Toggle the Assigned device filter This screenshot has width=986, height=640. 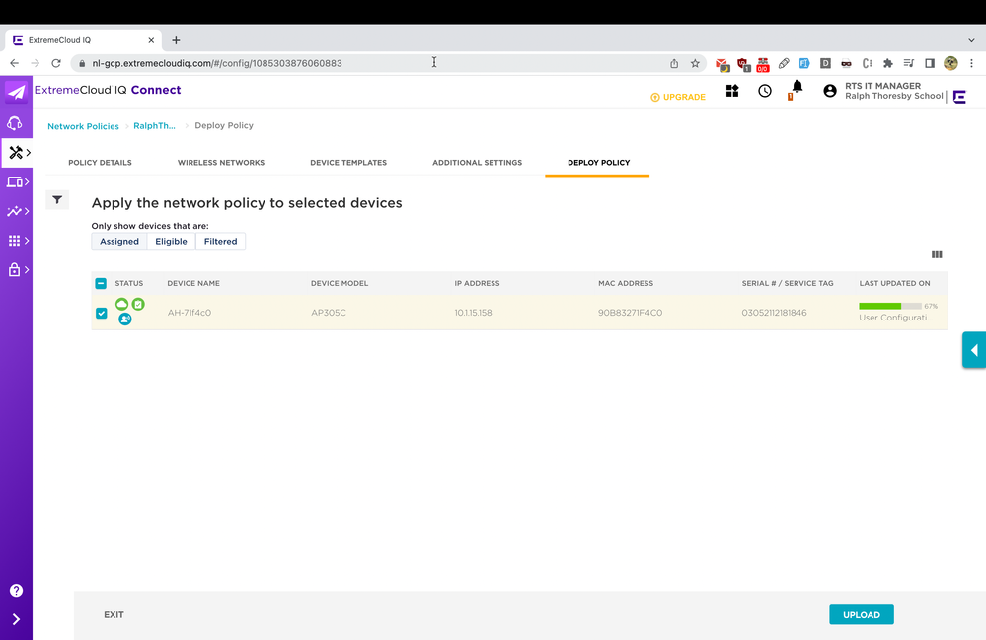click(x=119, y=242)
